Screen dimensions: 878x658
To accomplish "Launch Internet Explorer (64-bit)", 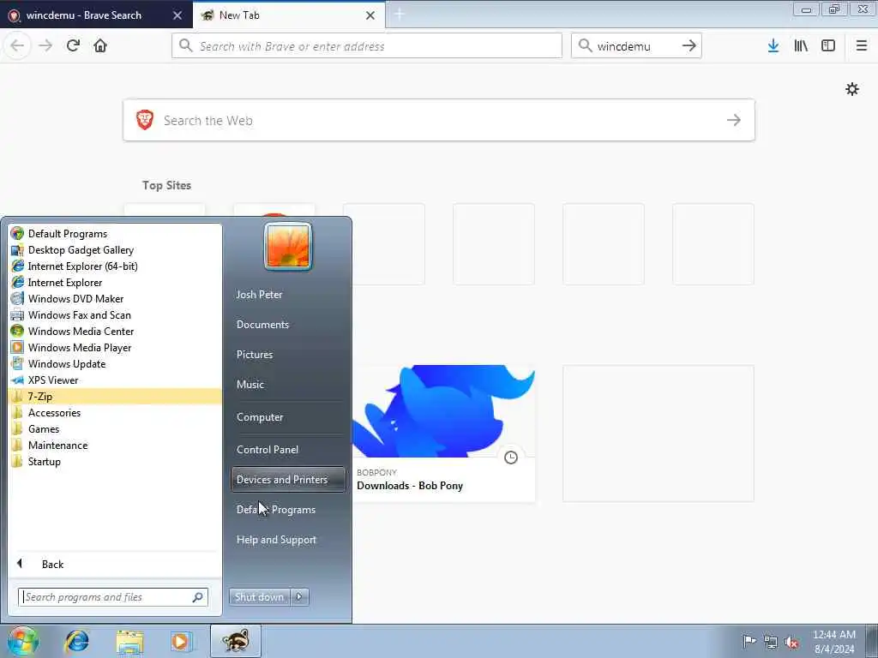I will coord(115,266).
